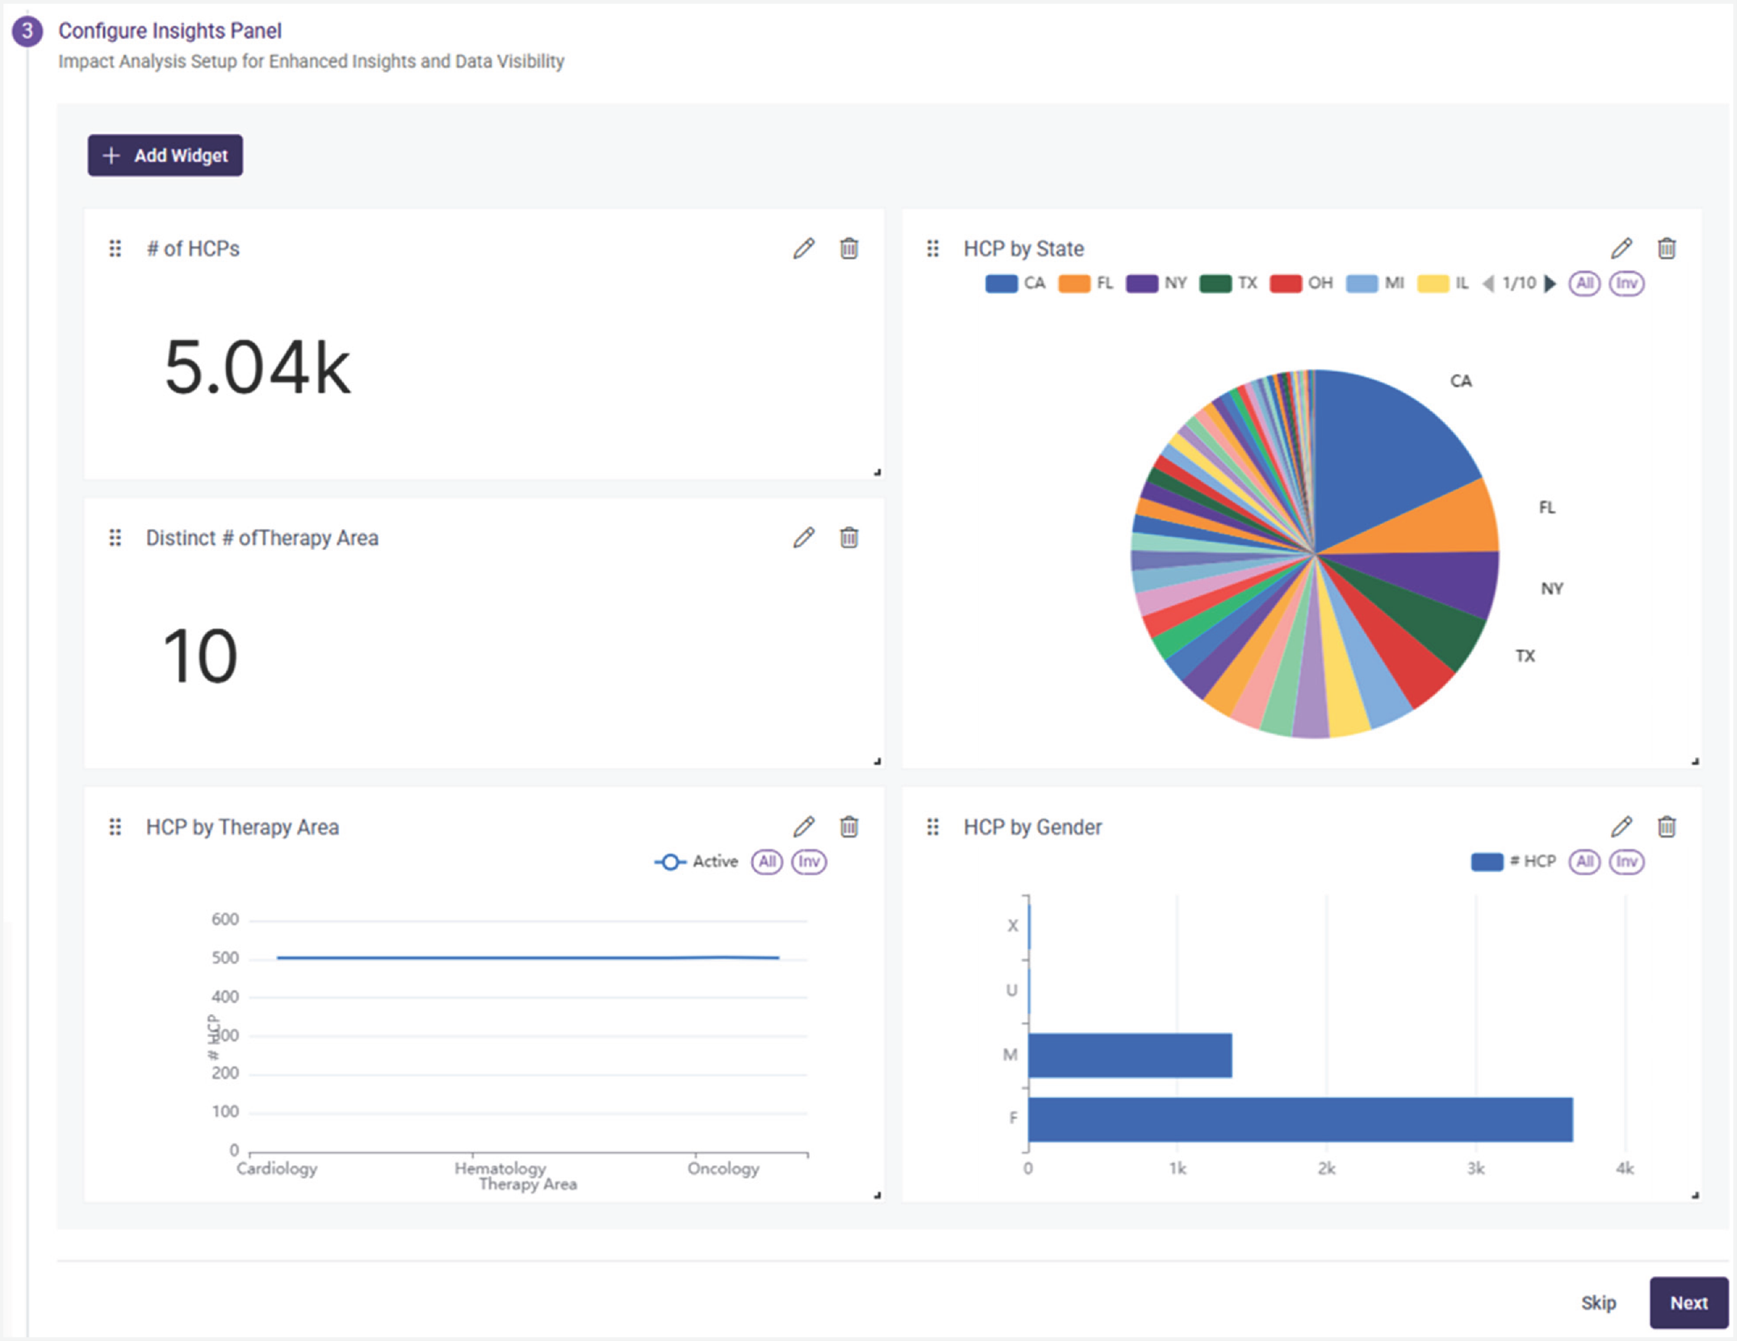Screen dimensions: 1737x1341
Task: Invert legend selection in HCP by State
Action: (1625, 283)
